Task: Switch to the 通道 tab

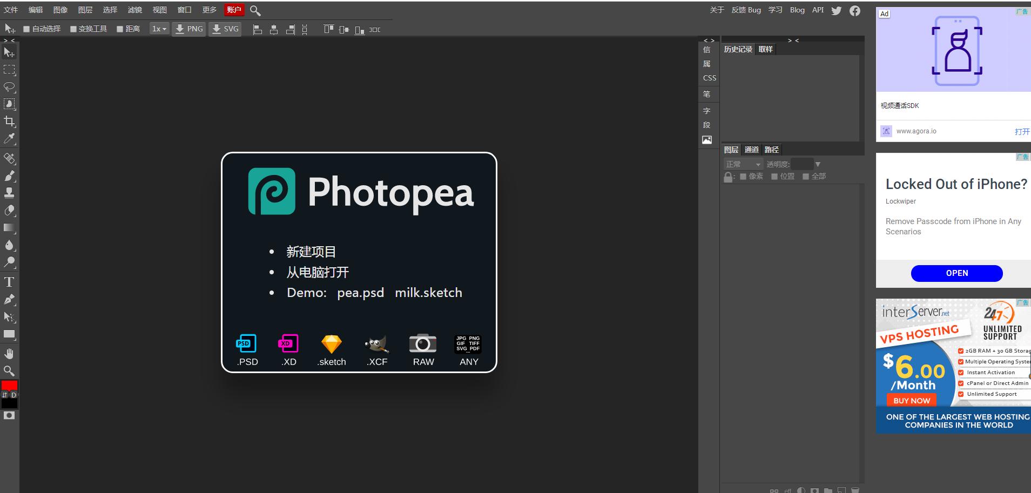Action: click(x=751, y=150)
